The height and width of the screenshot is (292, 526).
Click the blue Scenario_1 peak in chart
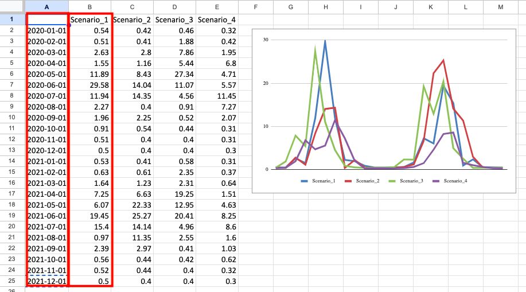pos(325,41)
